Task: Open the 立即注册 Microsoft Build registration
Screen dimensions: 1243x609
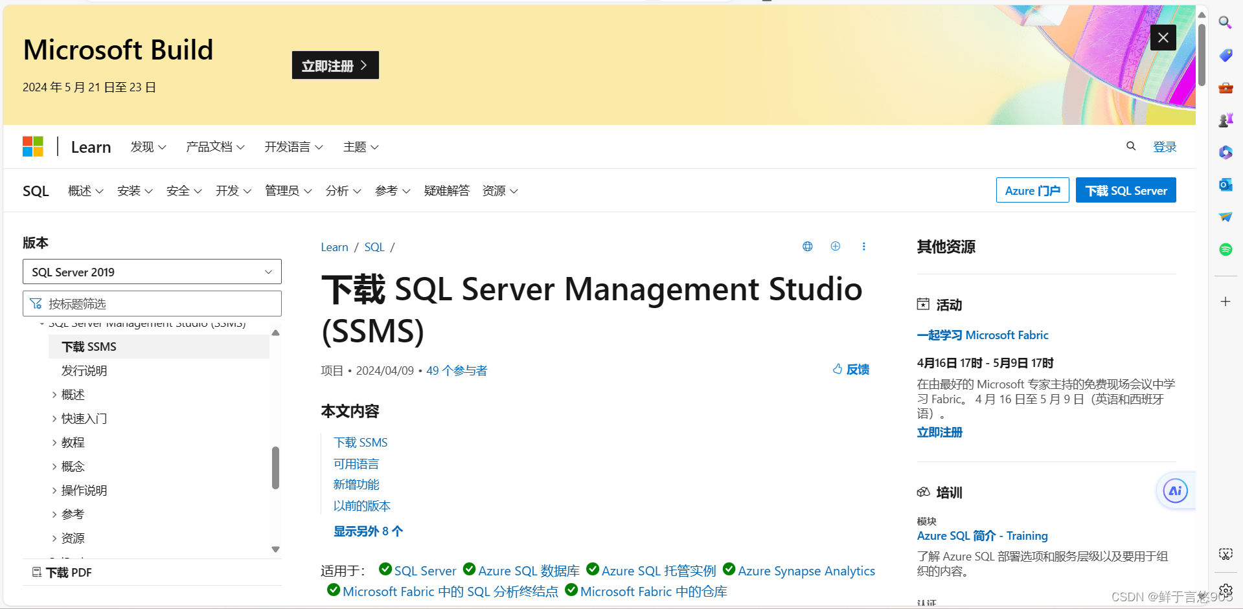Action: pos(335,65)
